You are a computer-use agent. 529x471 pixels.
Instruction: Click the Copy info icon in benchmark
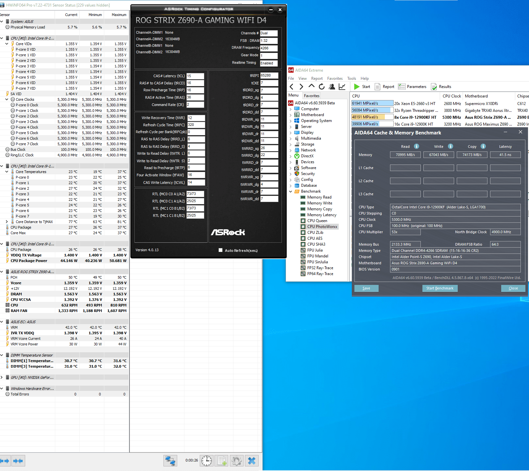pos(483,146)
